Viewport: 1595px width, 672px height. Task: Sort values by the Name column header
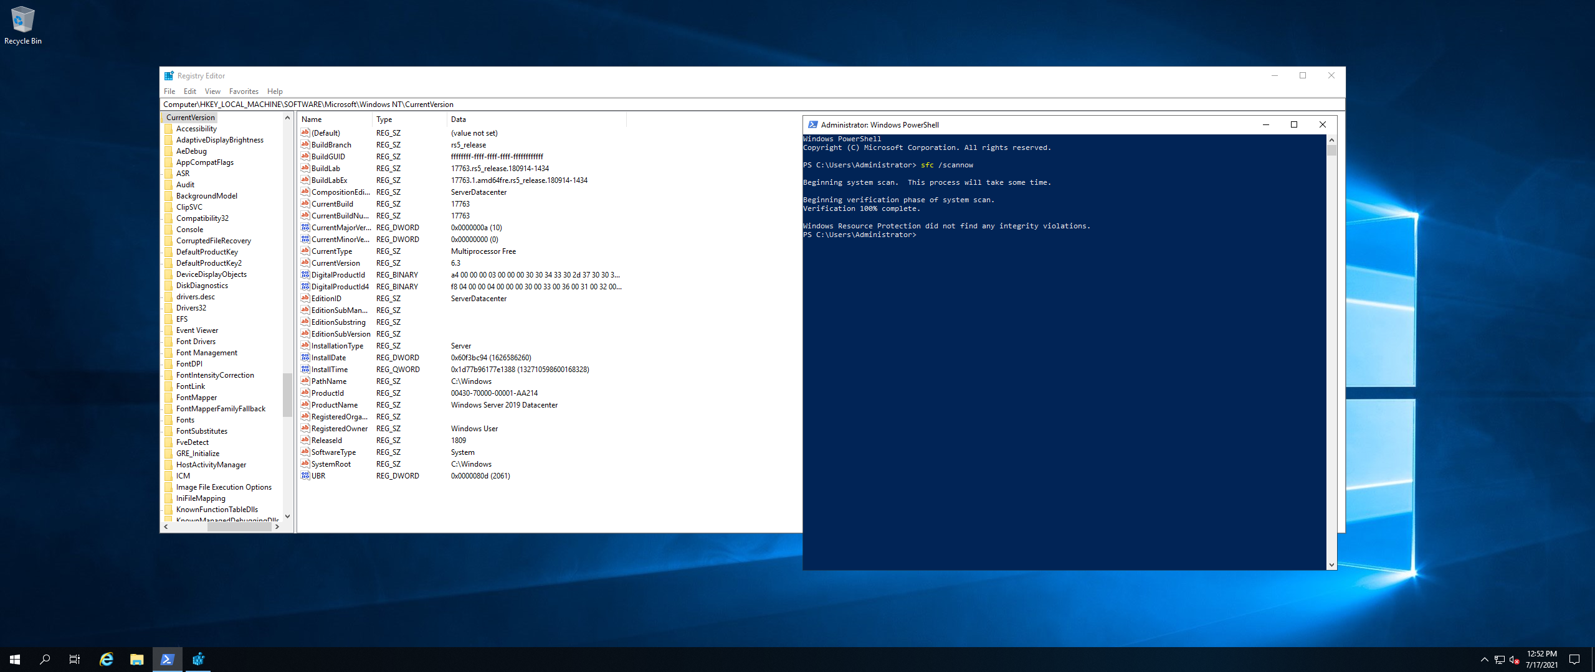335,119
